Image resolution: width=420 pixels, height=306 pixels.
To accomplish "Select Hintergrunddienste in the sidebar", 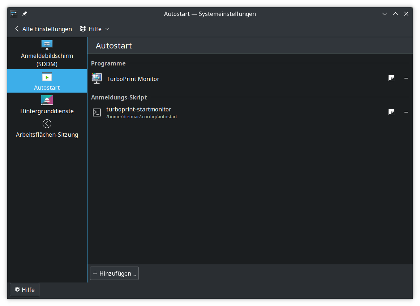I will pyautogui.click(x=47, y=111).
